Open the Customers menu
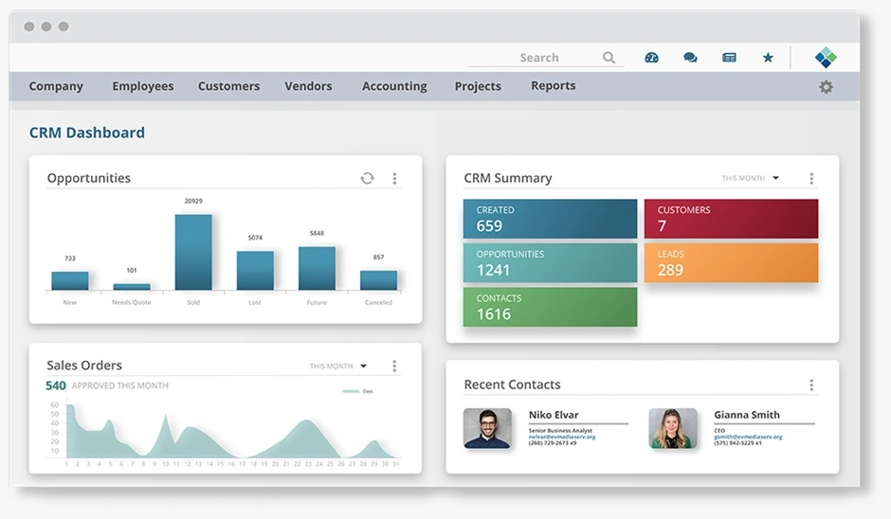The image size is (891, 519). coord(228,86)
